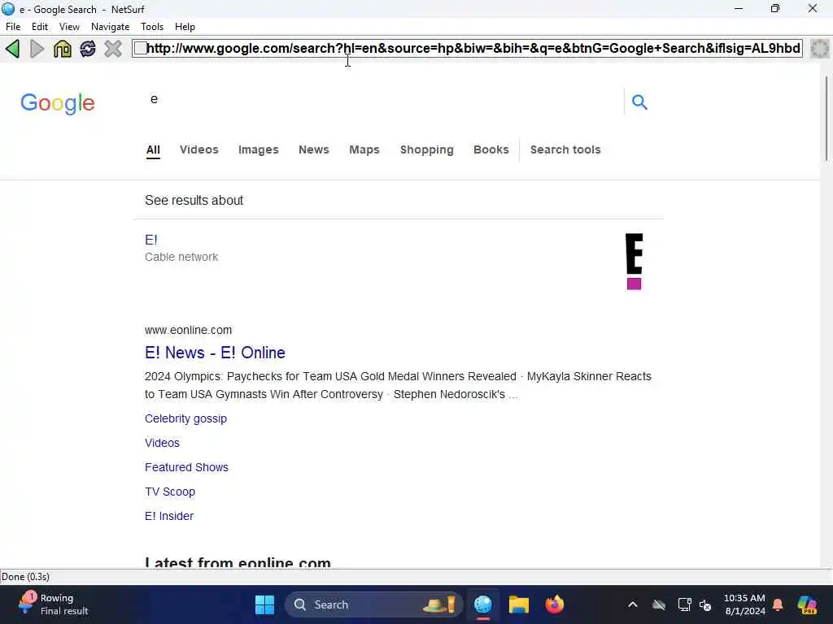Switch to the Images results tab
The width and height of the screenshot is (833, 624).
pyautogui.click(x=258, y=149)
